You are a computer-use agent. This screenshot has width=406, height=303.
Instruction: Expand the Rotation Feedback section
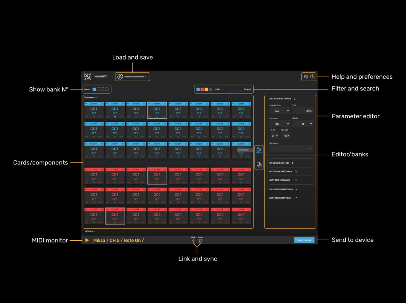[283, 172]
